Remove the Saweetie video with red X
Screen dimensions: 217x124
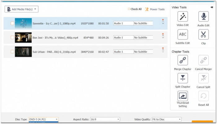click(163, 20)
